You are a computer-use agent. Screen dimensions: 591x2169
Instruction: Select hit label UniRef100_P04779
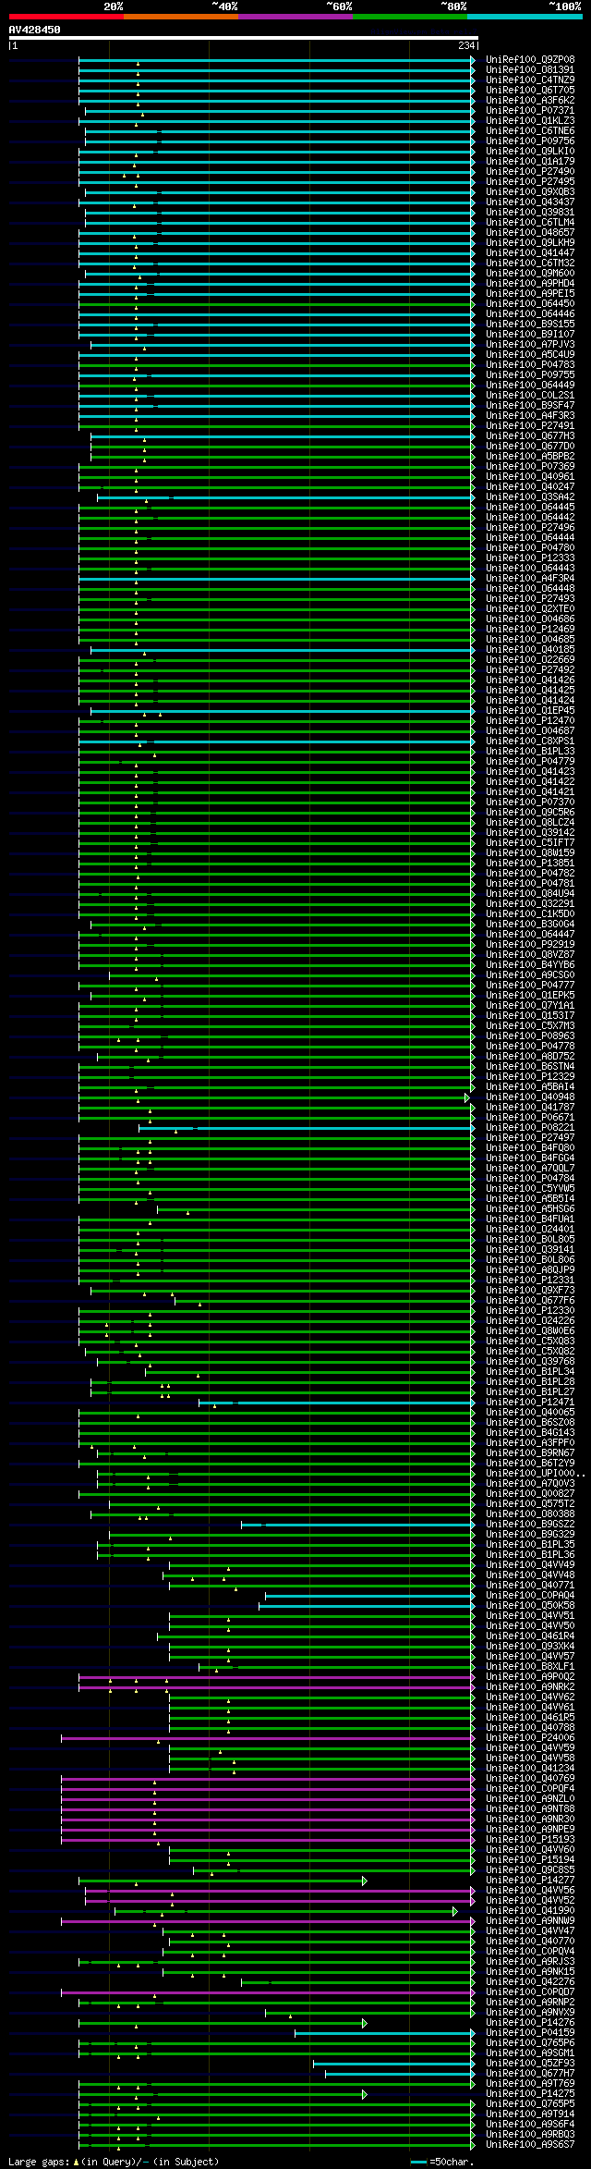(x=530, y=762)
